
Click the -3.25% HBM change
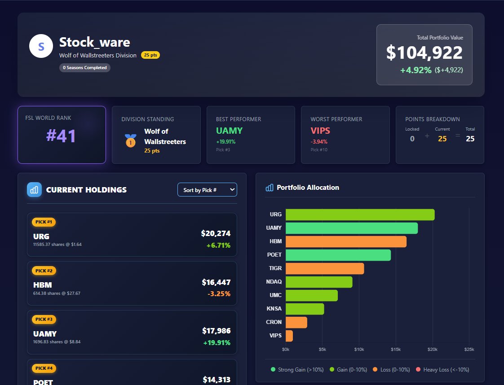[x=219, y=294]
